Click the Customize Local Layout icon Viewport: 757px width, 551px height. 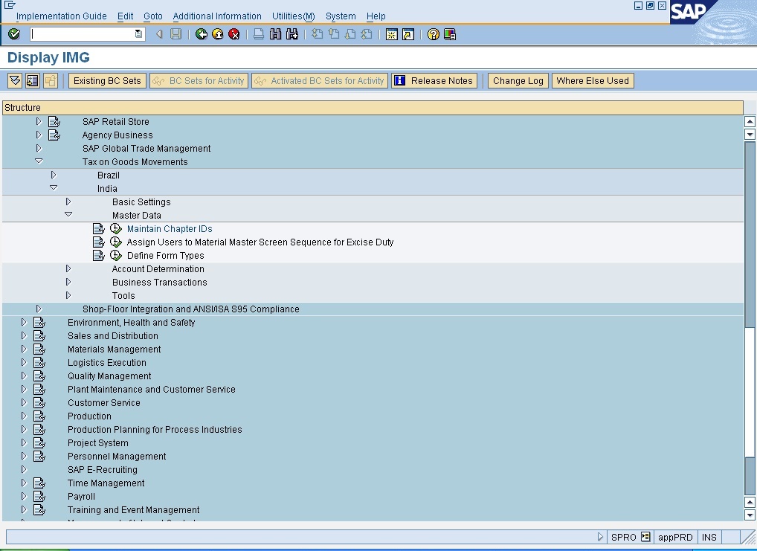click(x=449, y=33)
